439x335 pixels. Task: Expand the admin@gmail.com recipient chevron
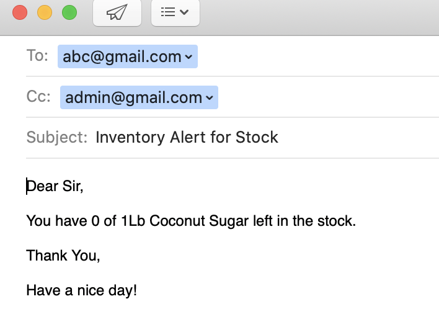pyautogui.click(x=210, y=98)
